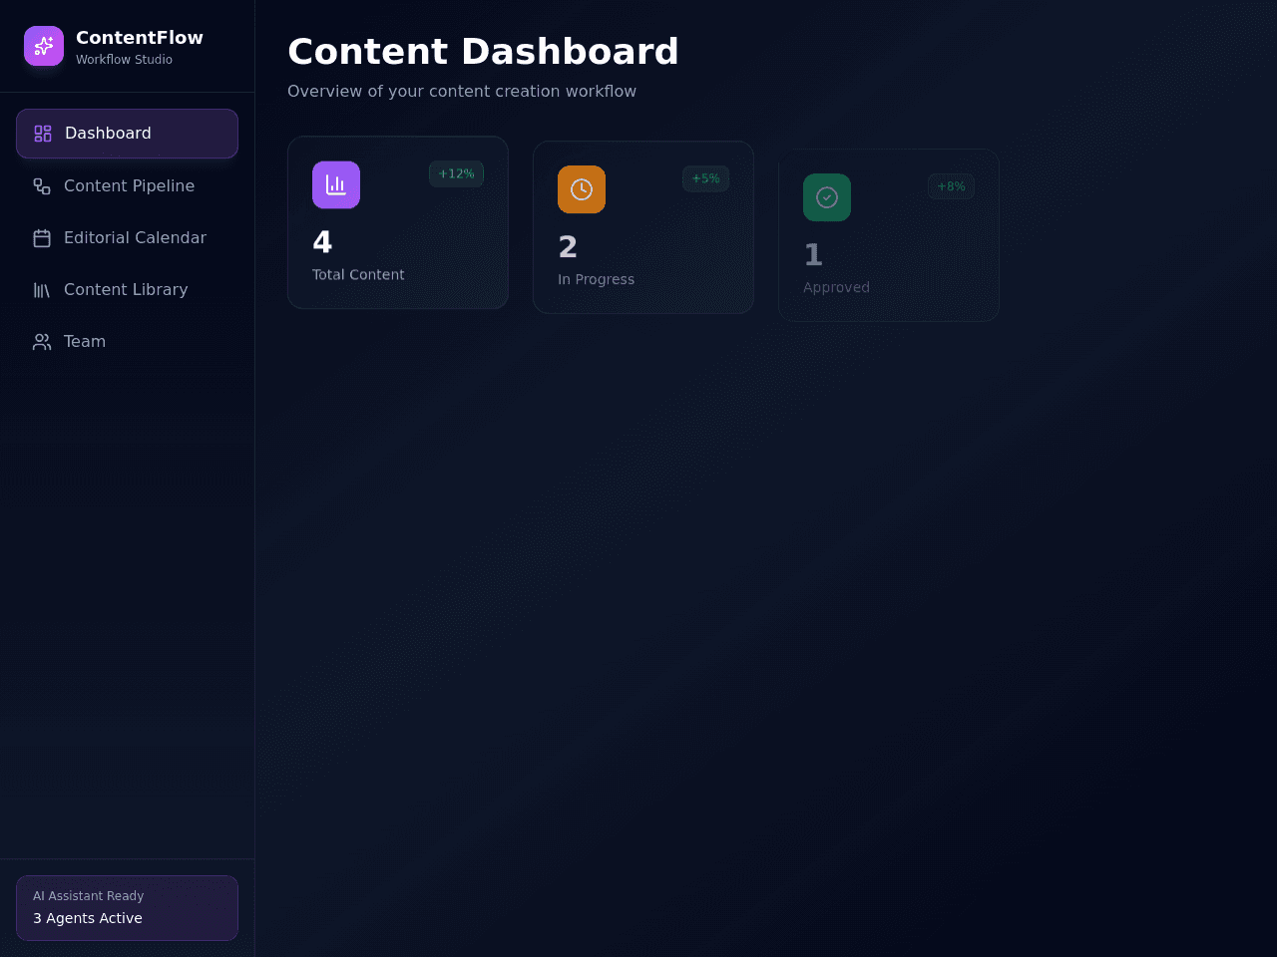Screen dimensions: 1277x957
Task: Click the +12% badge on Total Content
Action: pos(456,174)
